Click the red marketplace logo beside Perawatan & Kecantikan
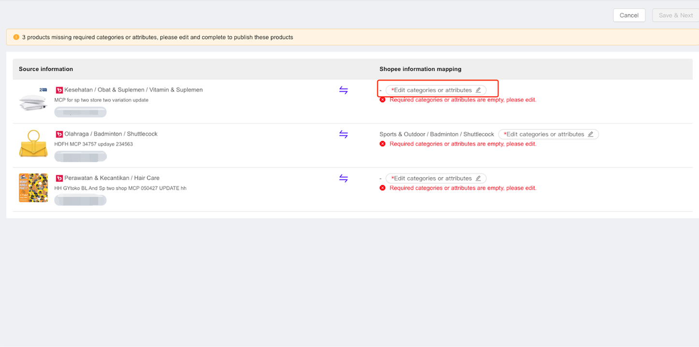This screenshot has height=347, width=699. tap(59, 178)
